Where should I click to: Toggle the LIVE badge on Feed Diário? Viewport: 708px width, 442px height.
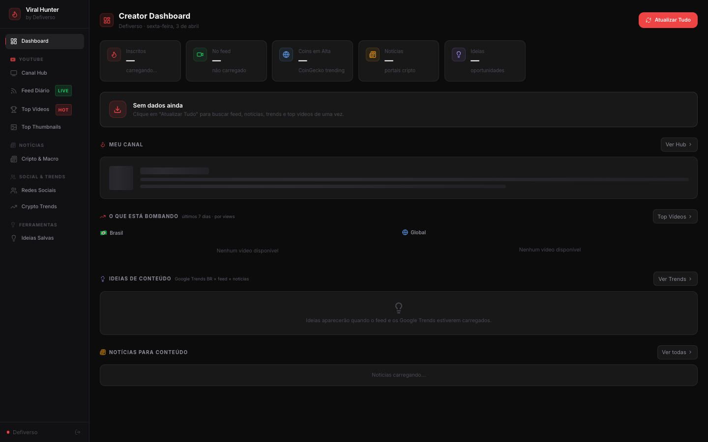point(63,90)
